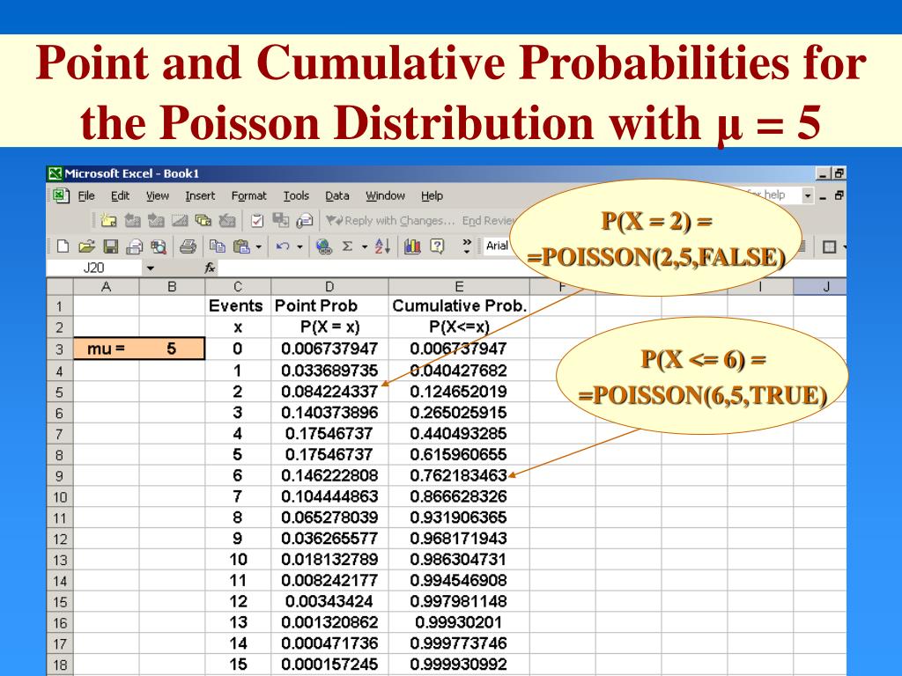Select Events cell showing 15

pyautogui.click(x=238, y=665)
